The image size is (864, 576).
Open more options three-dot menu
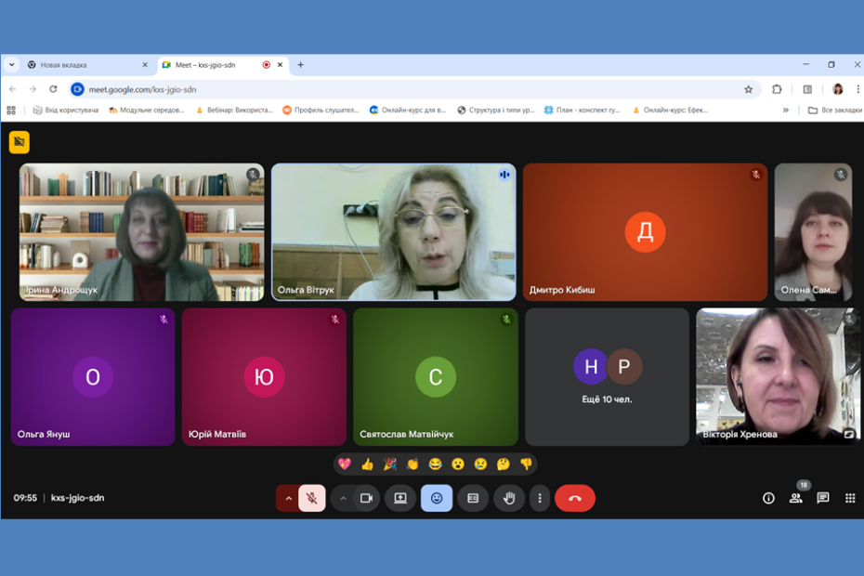[x=540, y=498]
